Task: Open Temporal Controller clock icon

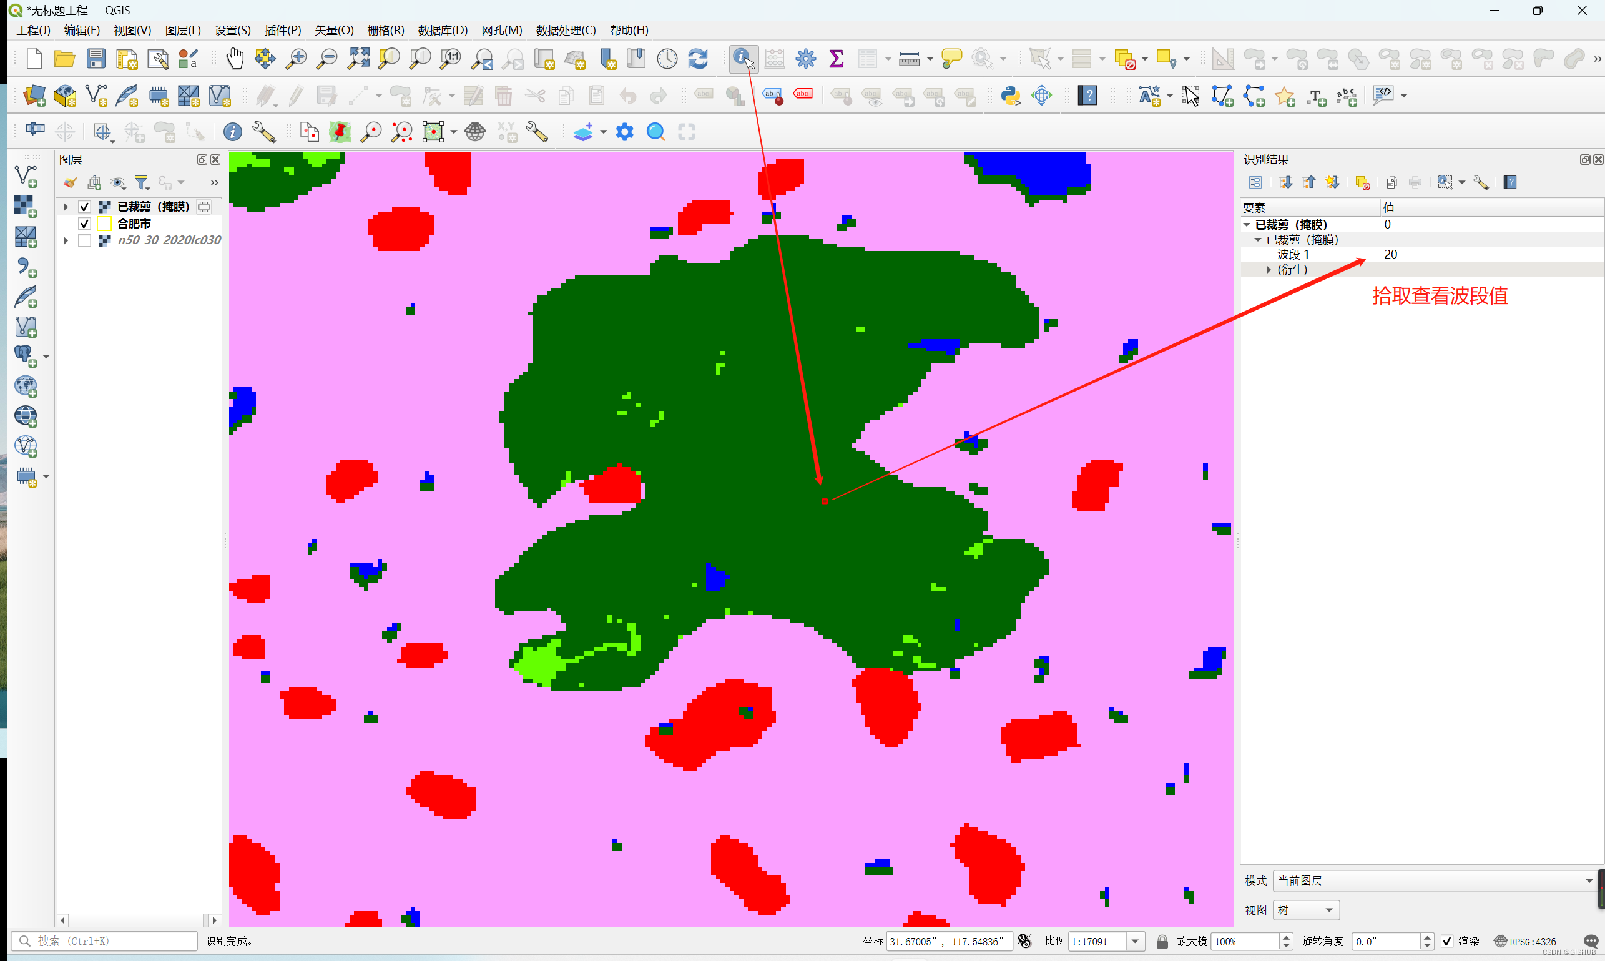Action: 667,59
